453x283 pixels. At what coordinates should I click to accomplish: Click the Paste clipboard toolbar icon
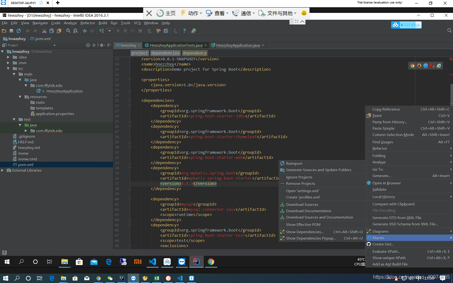[59, 31]
